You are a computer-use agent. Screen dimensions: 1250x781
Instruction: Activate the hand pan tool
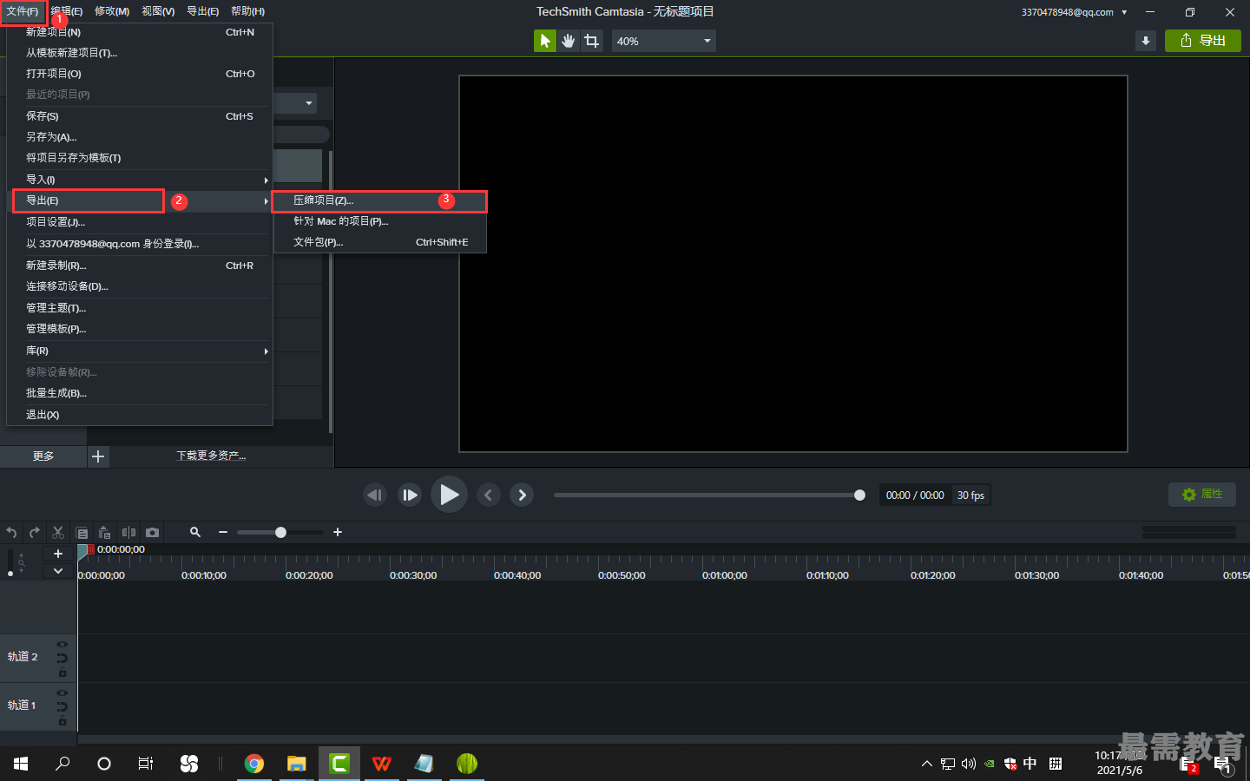pyautogui.click(x=569, y=41)
